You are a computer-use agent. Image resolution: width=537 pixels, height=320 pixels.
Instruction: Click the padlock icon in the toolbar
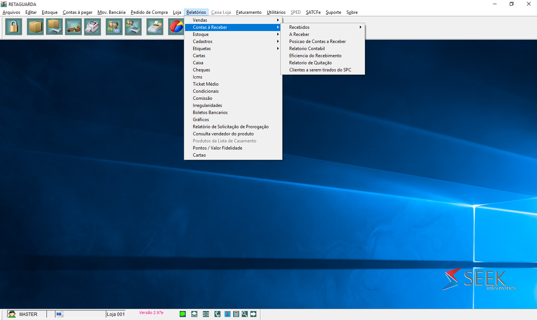coord(14,27)
